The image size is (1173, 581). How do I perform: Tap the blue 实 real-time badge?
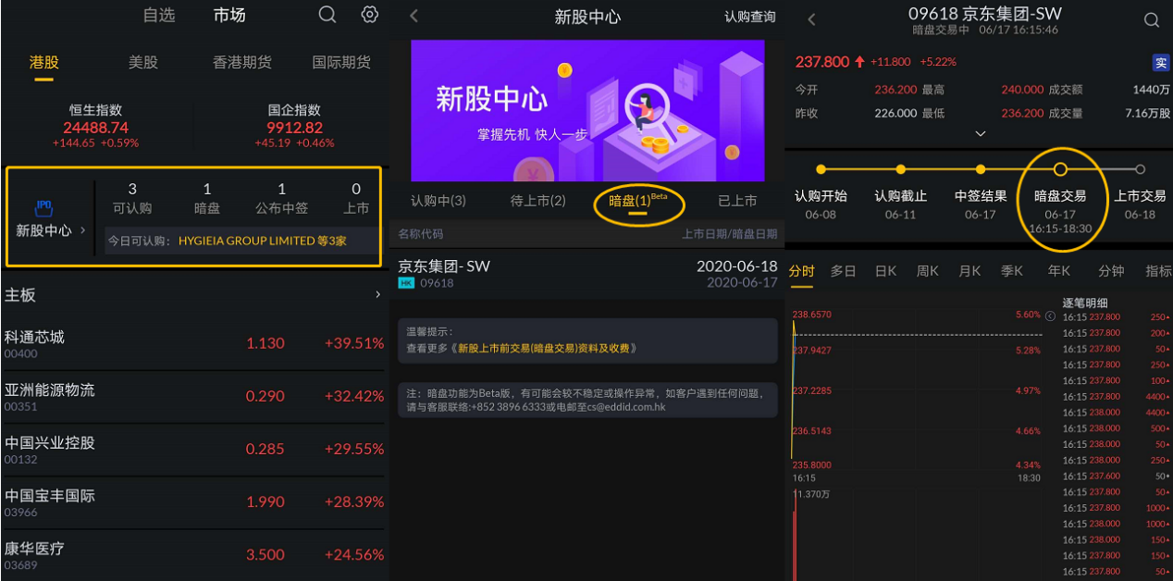(1160, 63)
